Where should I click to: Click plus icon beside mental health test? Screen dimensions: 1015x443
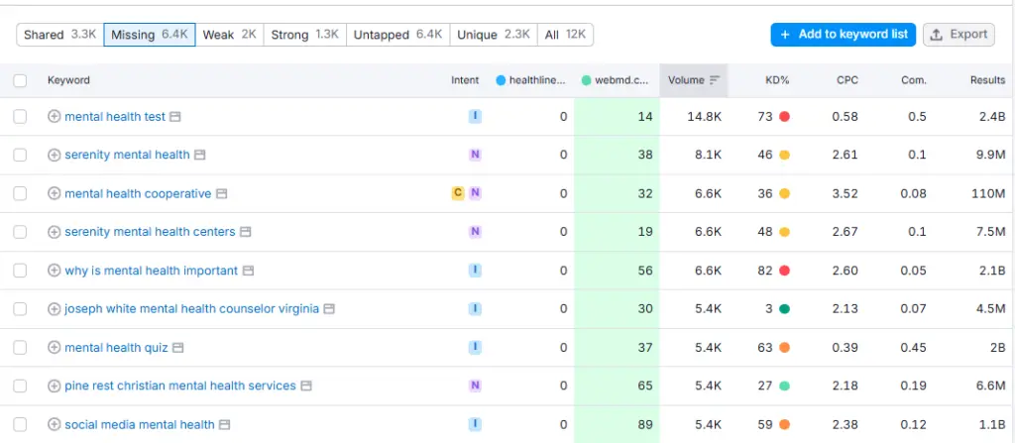[x=55, y=117]
